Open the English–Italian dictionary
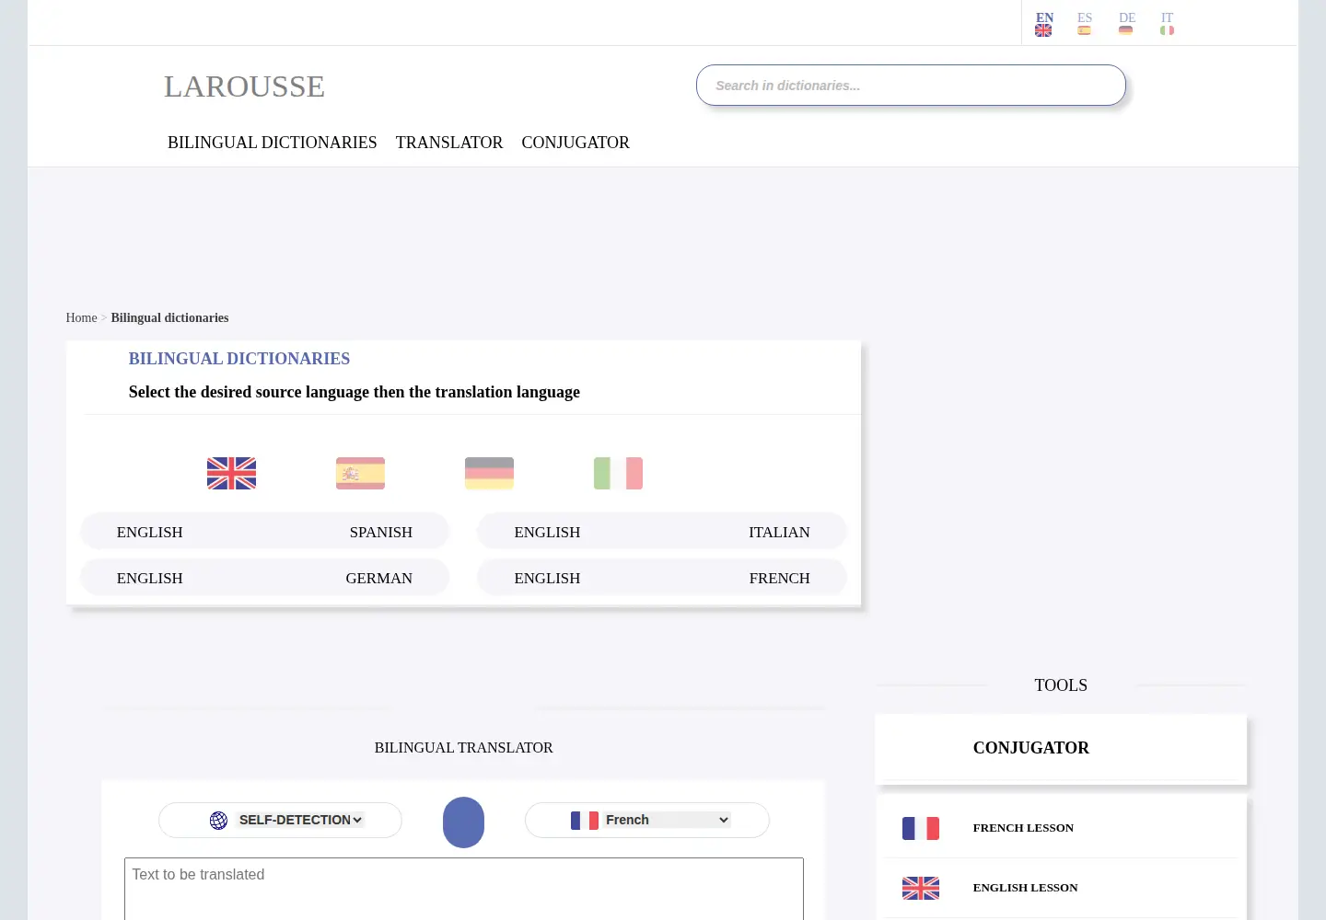 tap(662, 532)
